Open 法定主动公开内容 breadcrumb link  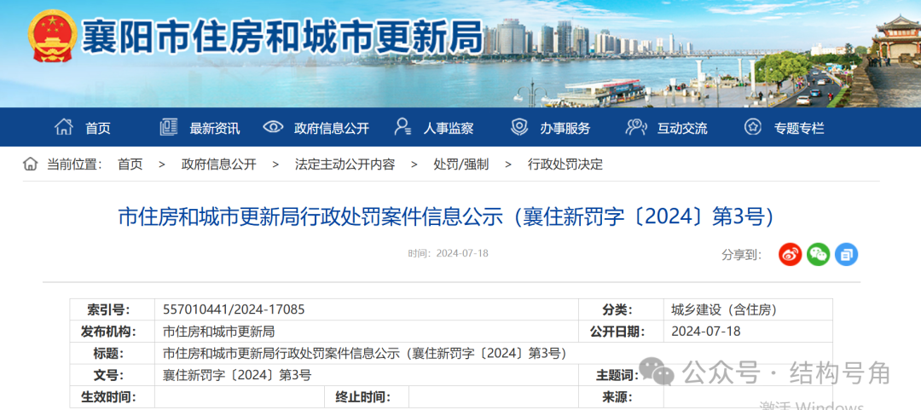345,165
